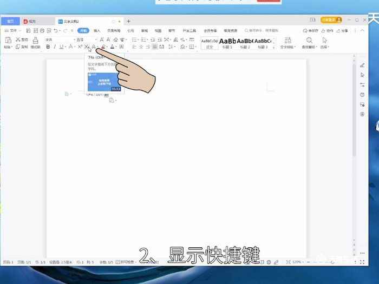Click the Collaborate button

click(328, 31)
